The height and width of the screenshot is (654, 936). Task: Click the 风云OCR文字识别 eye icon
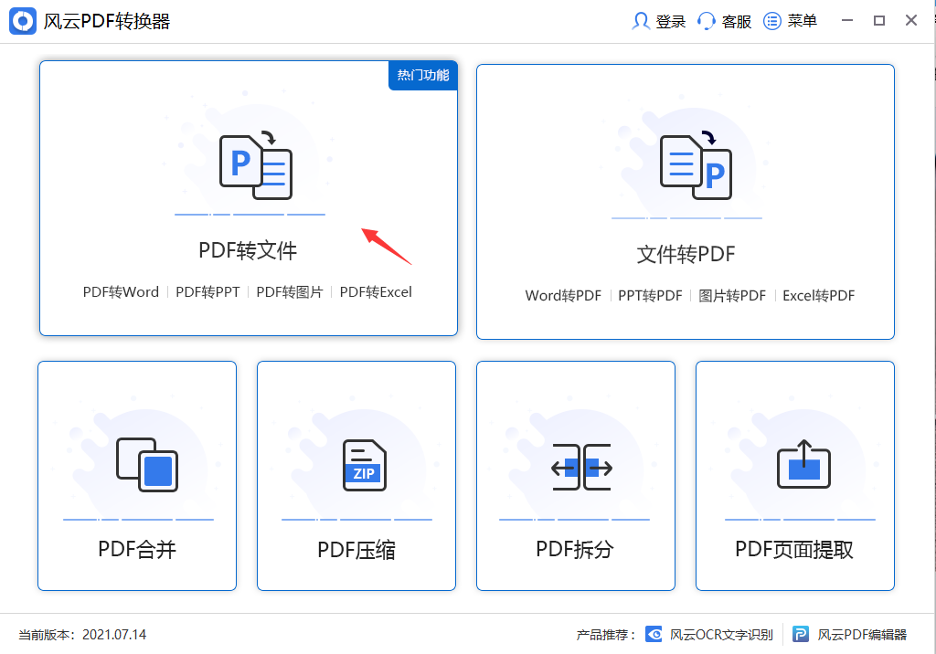pyautogui.click(x=654, y=634)
